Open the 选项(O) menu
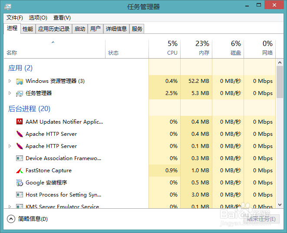 (x=38, y=18)
